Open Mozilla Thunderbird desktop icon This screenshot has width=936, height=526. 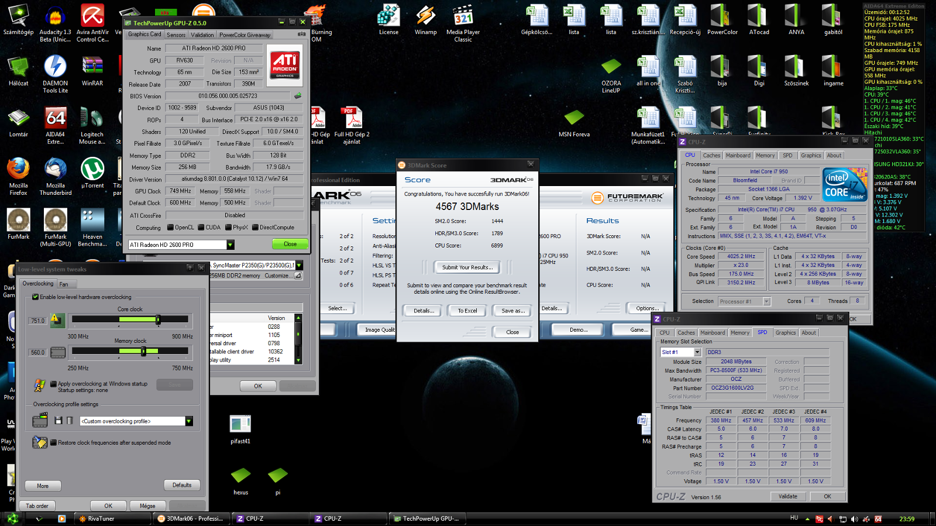[56, 177]
